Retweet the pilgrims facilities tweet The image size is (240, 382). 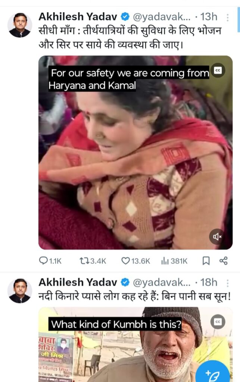coord(93,261)
